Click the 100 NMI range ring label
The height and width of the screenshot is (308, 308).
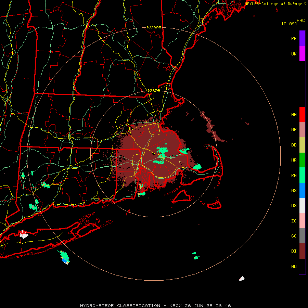pos(154,27)
